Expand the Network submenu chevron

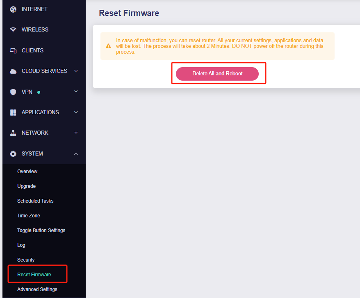(x=76, y=133)
